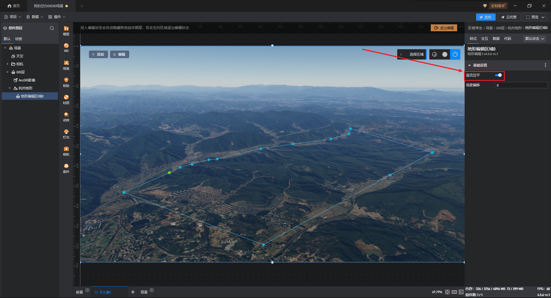
Task: Open the 套件 component category
Action: [66, 168]
